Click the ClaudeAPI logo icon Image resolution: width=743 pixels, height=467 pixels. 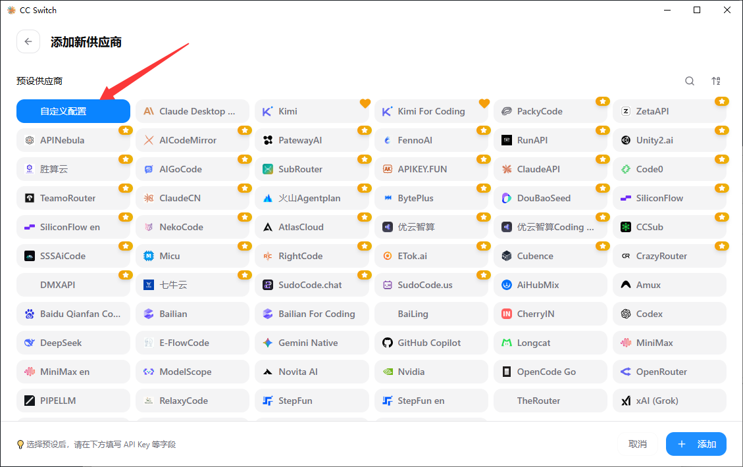tap(507, 169)
